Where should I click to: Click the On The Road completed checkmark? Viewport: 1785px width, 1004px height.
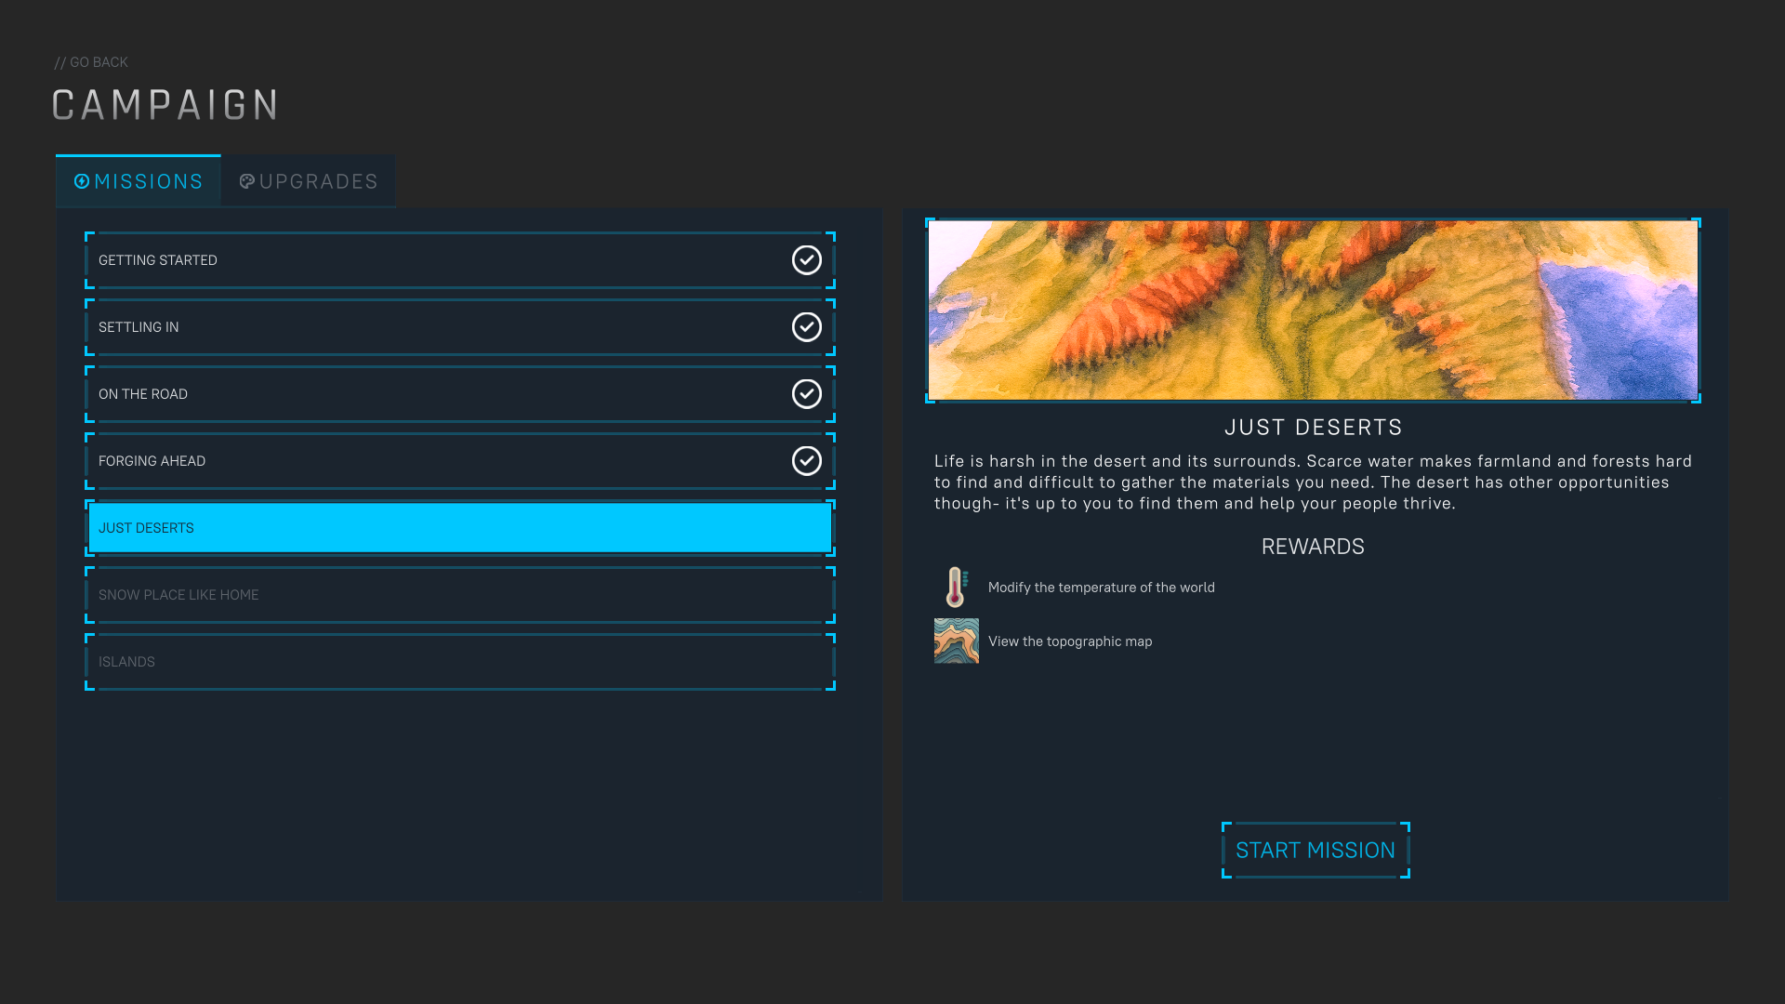point(807,394)
